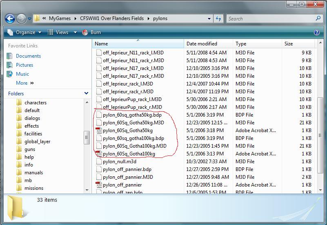
Task: Click Acrobat XML icon of pylon_60Sq_Gotha100kg
Action: (x=99, y=154)
